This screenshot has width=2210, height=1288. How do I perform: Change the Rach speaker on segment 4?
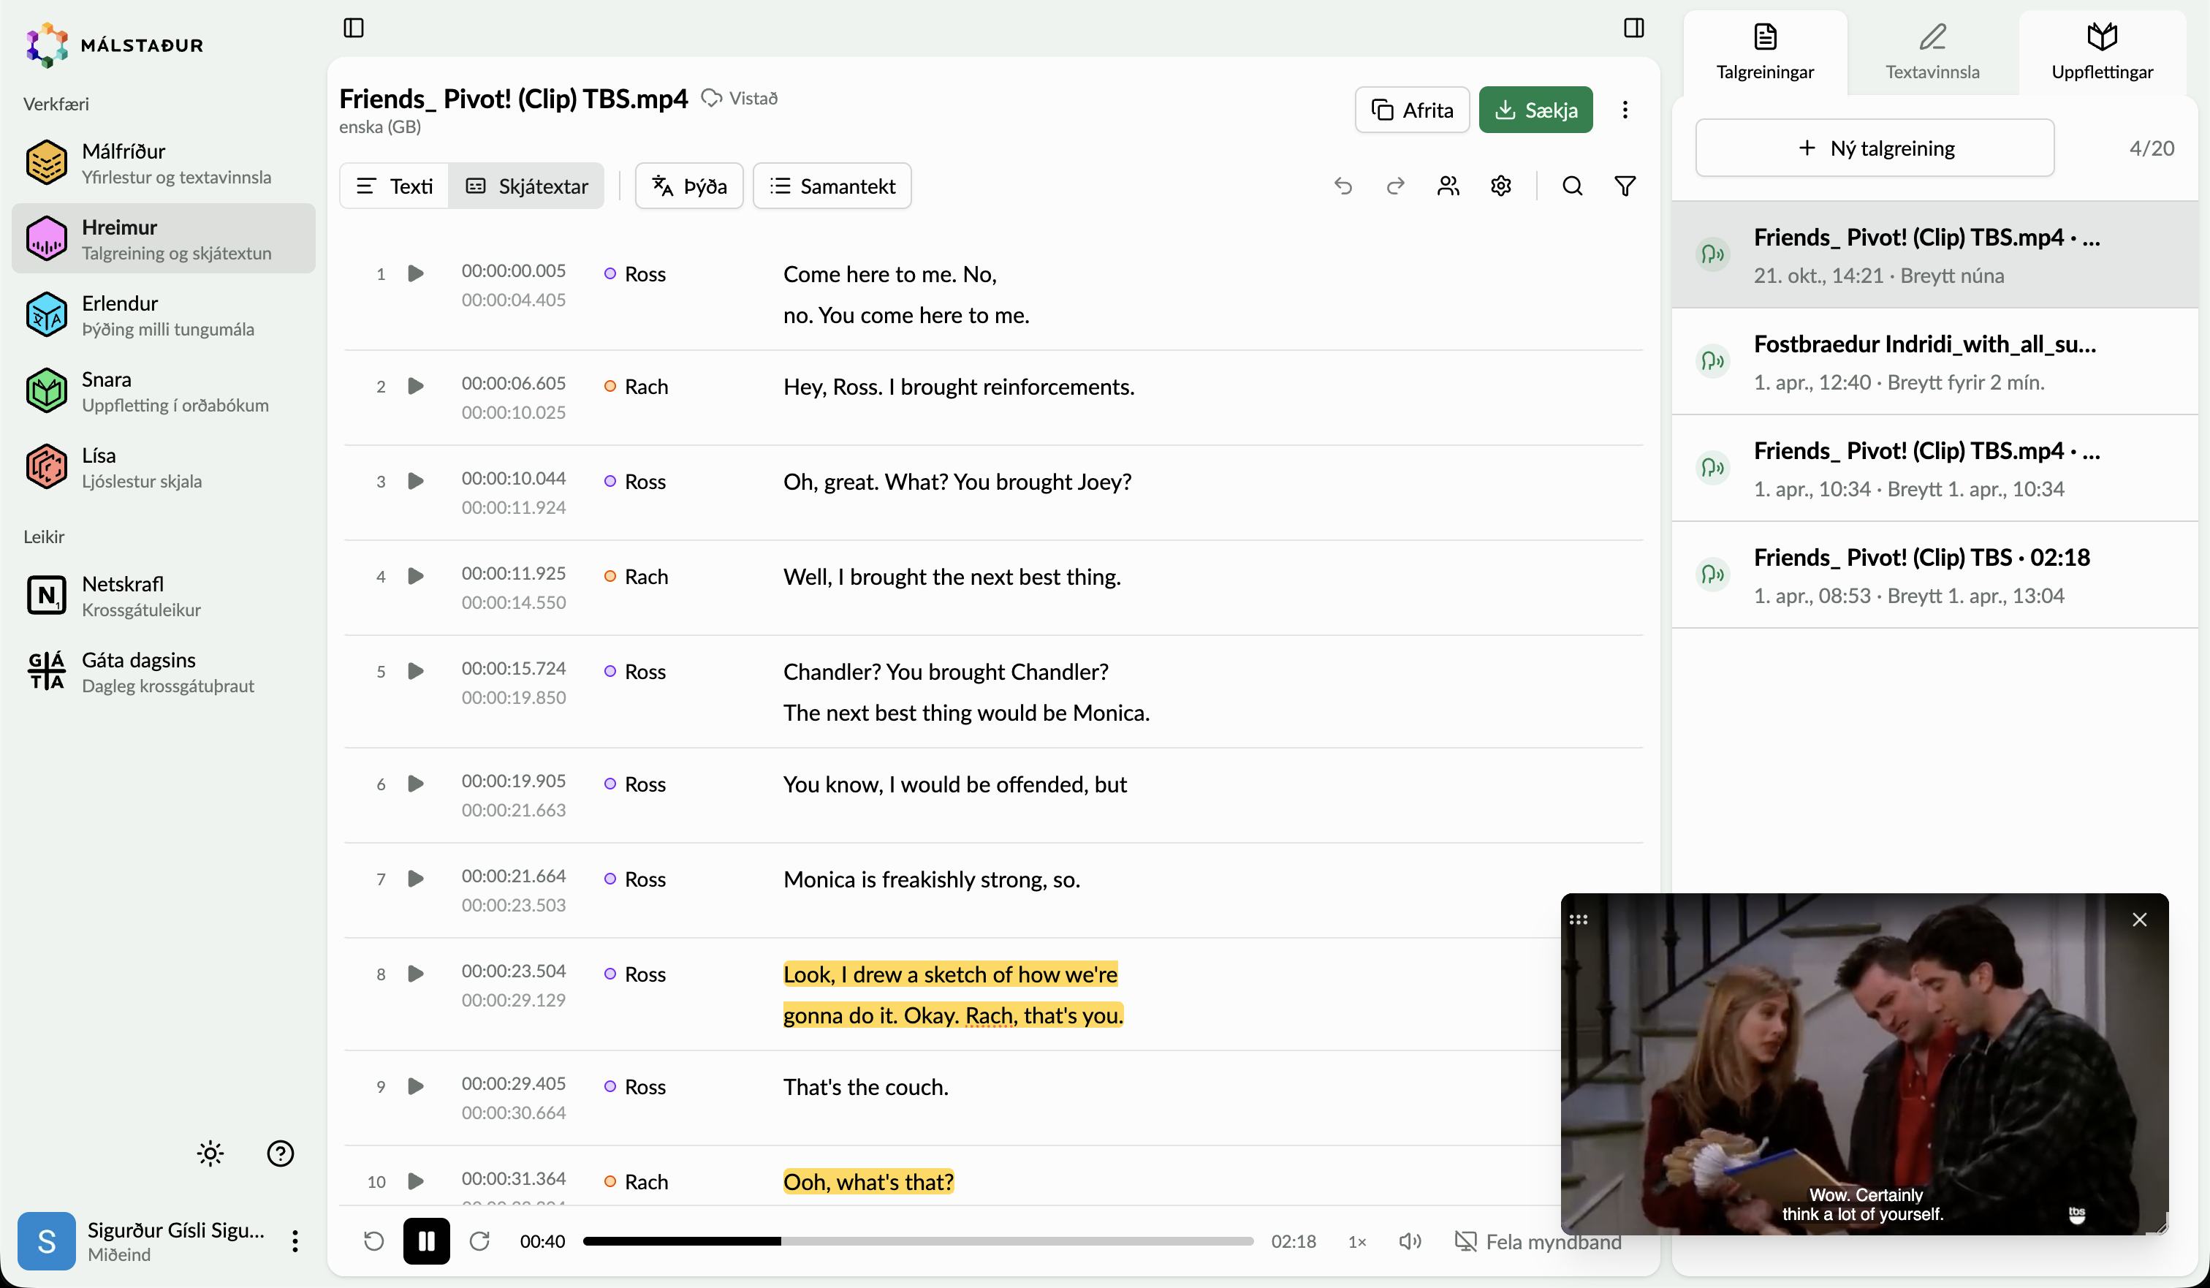(x=637, y=577)
